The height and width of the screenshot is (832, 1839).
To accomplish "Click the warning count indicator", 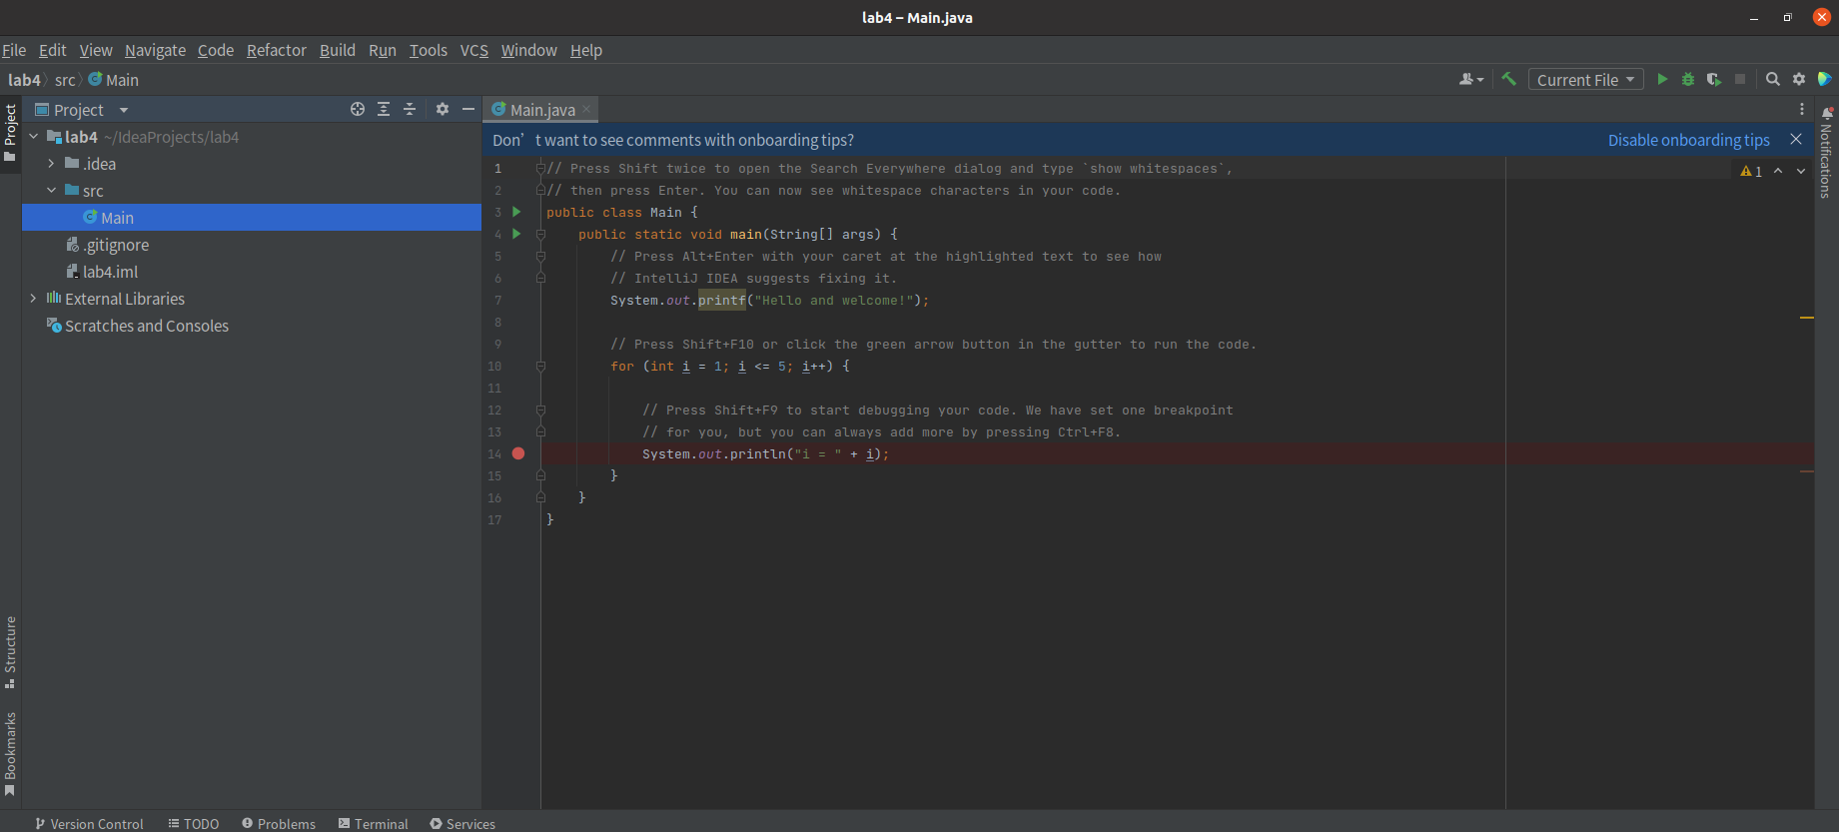I will (1751, 171).
